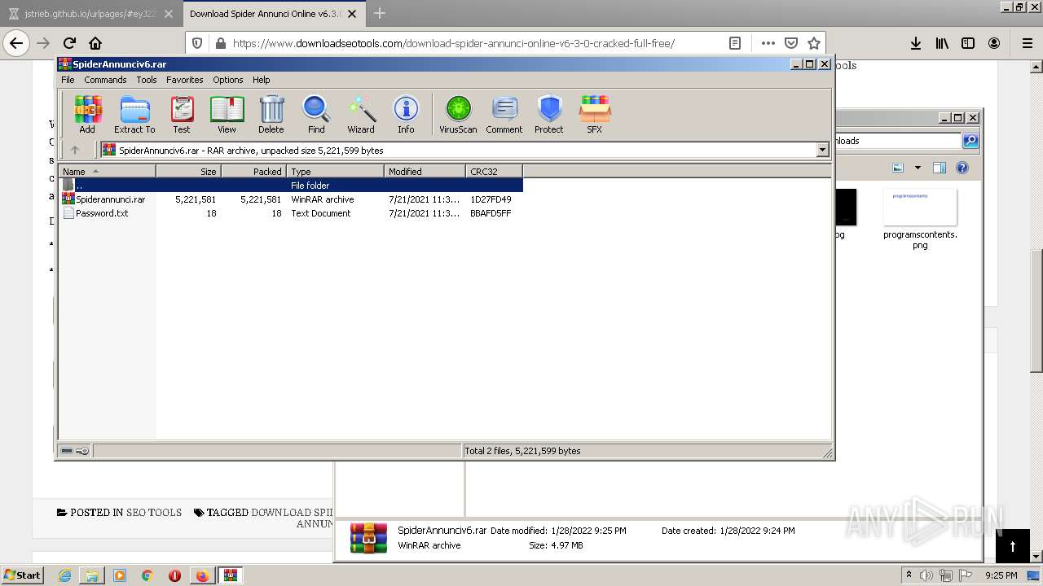
Task: Sort by the Modified column header
Action: pyautogui.click(x=425, y=171)
